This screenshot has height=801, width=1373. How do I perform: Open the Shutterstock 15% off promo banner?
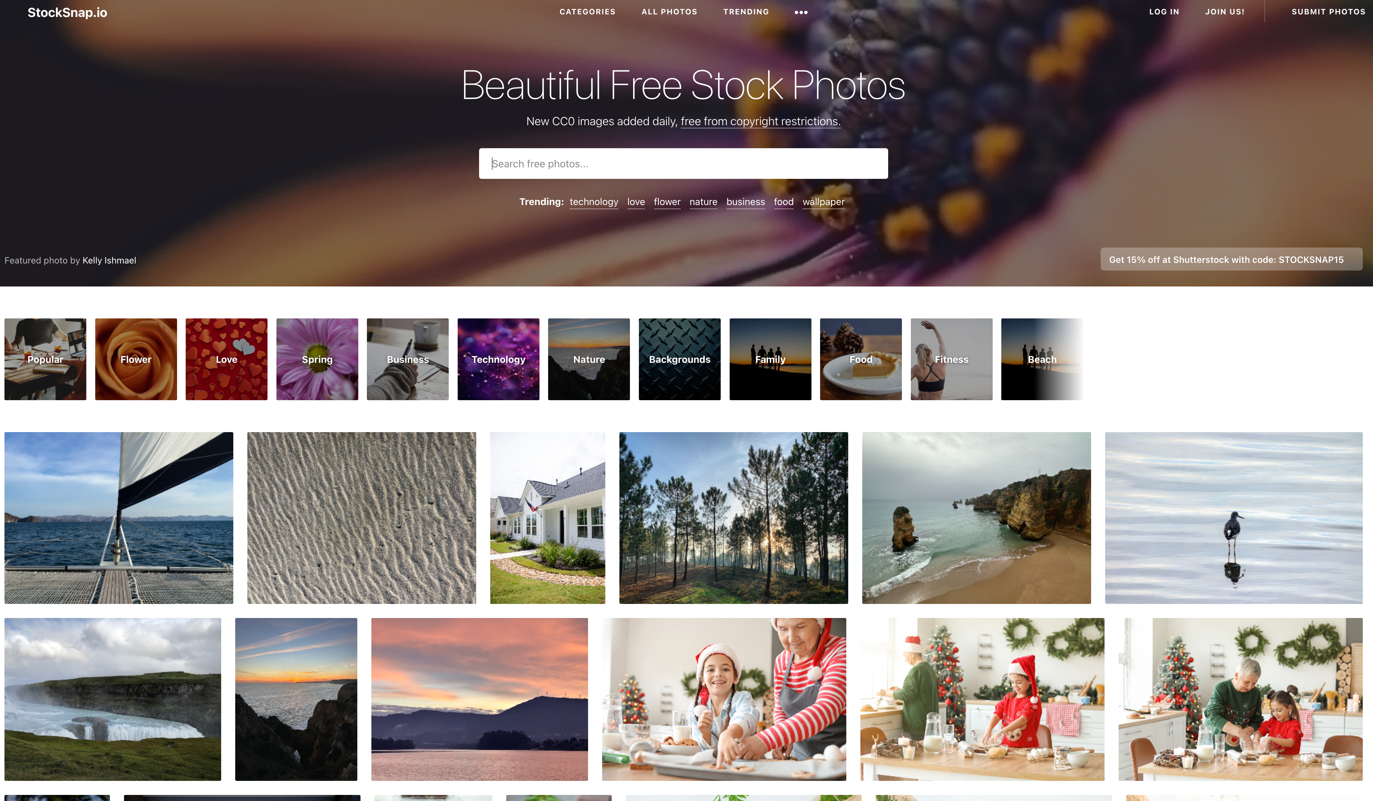pyautogui.click(x=1231, y=260)
